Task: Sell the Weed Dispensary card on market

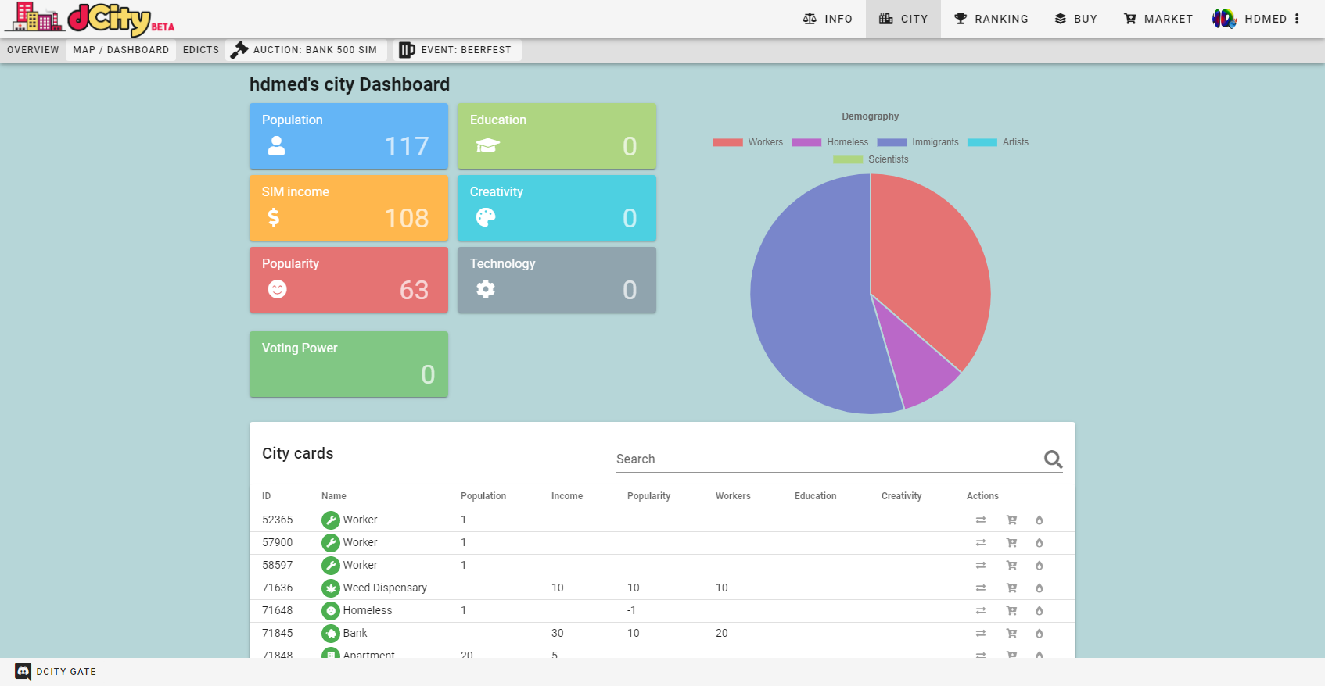Action: [x=1011, y=588]
